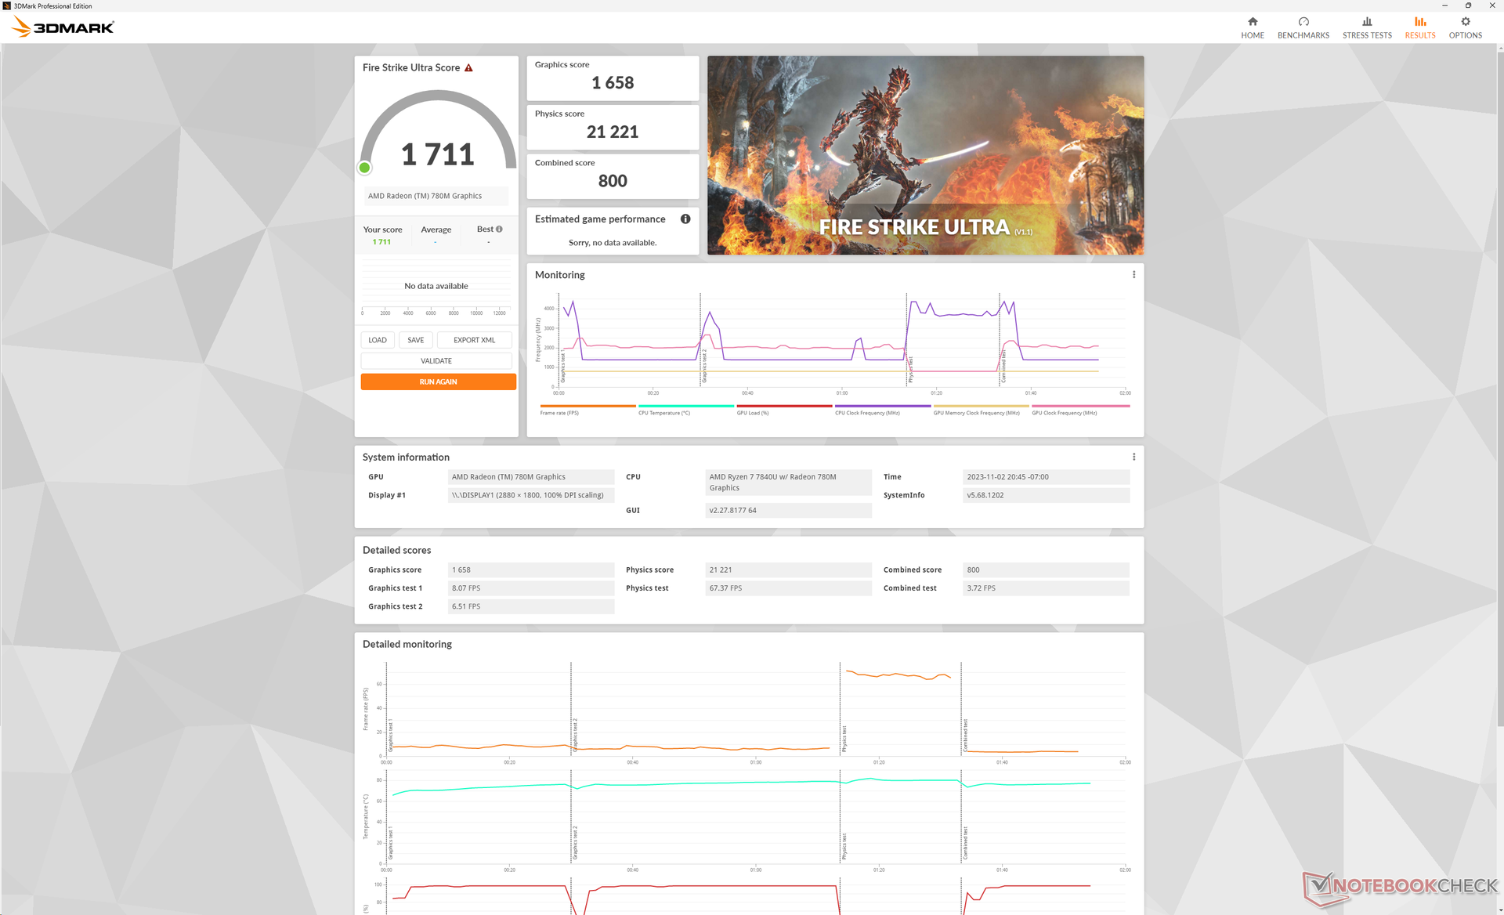Click warning triangle beside Fire Strike Ultra Score
Screen dimensions: 1504x915
tap(468, 68)
